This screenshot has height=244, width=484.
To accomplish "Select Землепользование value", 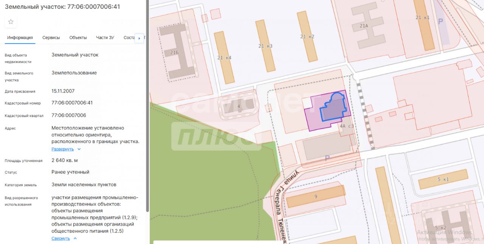I will click(74, 73).
